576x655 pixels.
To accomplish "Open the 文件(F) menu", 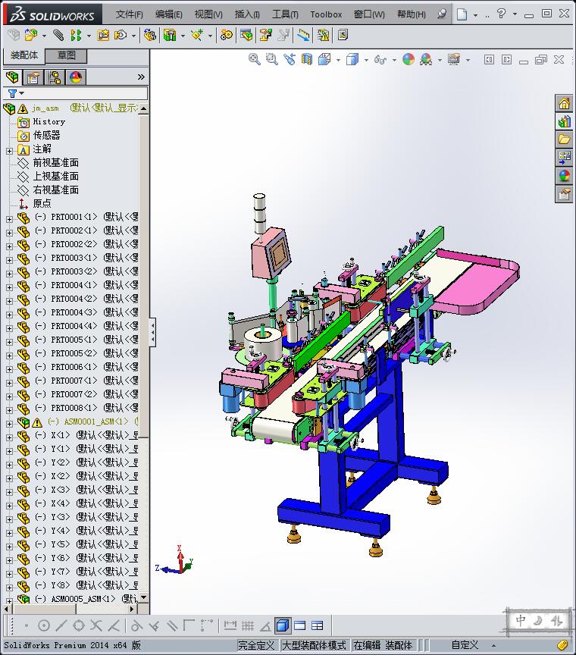I will click(129, 14).
